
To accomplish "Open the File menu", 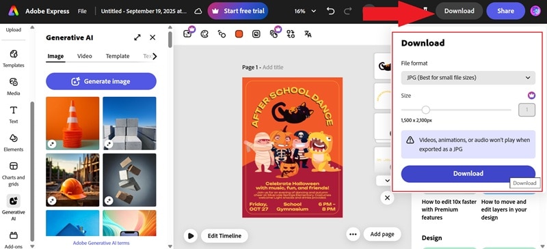I will coord(82,11).
